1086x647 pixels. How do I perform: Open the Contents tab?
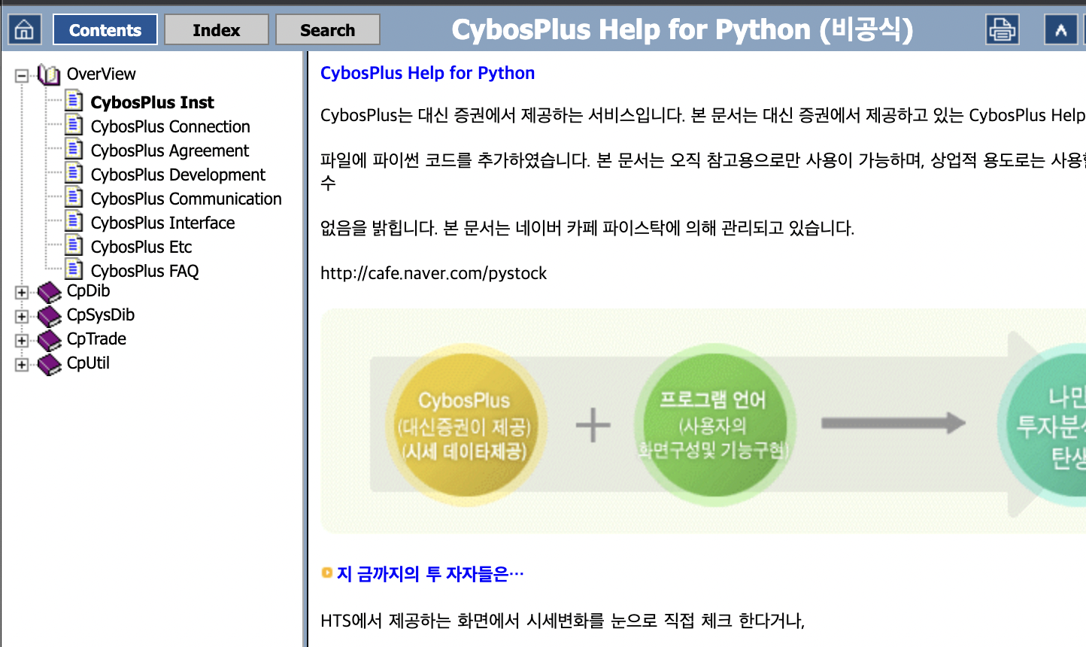[105, 29]
